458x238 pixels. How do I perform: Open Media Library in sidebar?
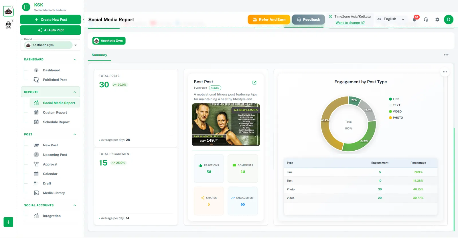[54, 193]
